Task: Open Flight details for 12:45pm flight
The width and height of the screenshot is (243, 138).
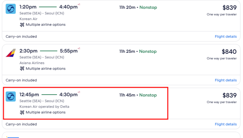Action: [x=226, y=124]
